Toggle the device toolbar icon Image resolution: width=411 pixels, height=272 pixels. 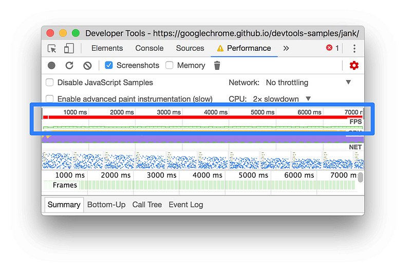(x=69, y=48)
